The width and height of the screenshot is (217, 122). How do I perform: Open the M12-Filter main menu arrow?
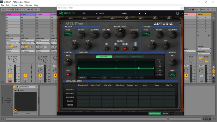click(x=78, y=13)
